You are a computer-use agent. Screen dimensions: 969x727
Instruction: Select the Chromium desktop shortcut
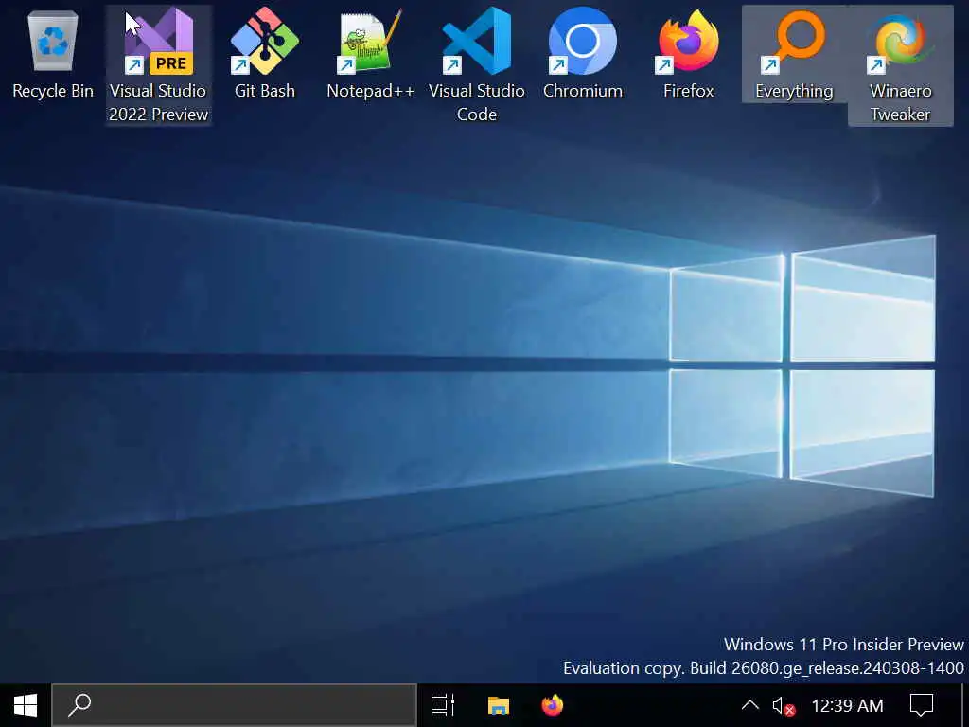point(583,54)
